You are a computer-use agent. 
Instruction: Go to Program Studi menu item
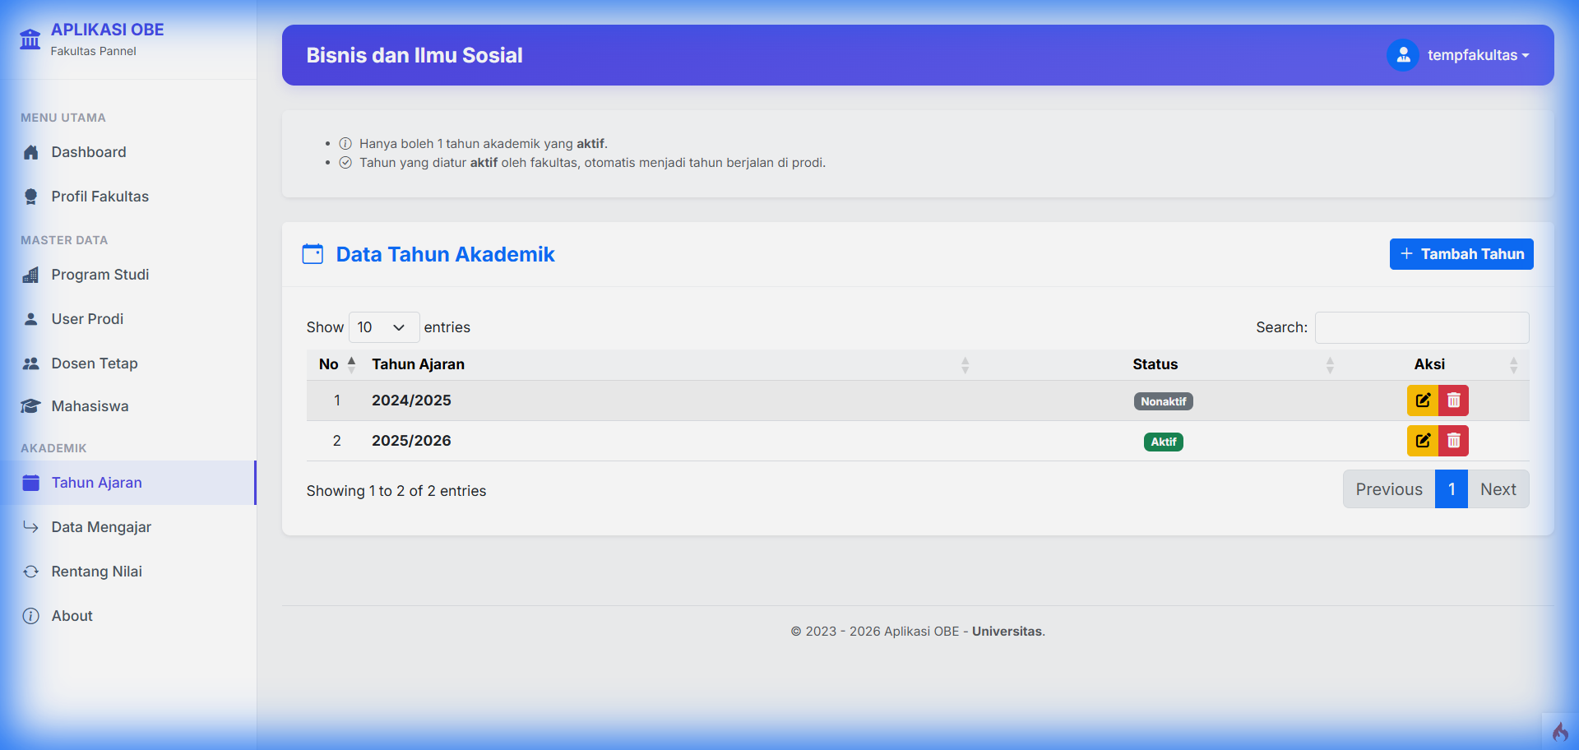click(100, 275)
